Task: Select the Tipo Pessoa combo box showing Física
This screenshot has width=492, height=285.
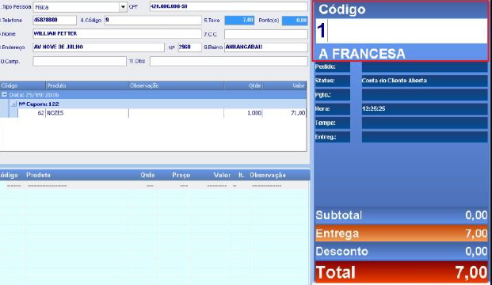Action: 80,7
